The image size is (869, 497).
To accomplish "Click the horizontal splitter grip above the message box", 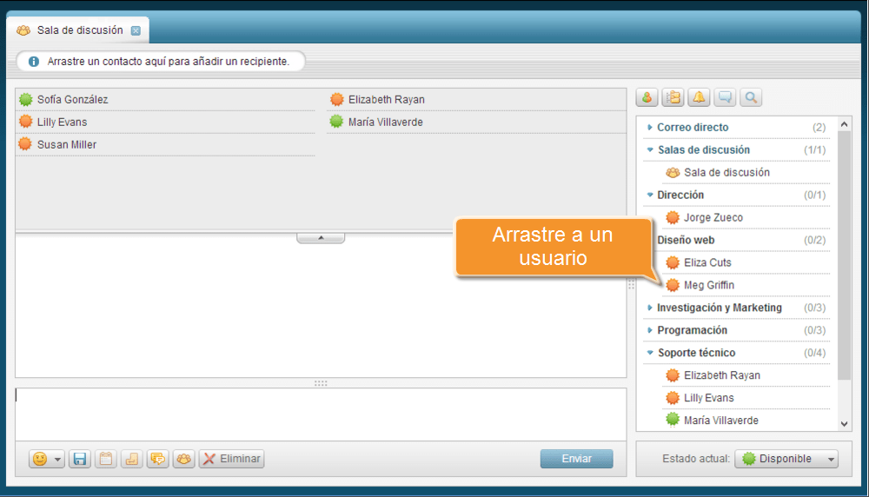I will tap(321, 383).
